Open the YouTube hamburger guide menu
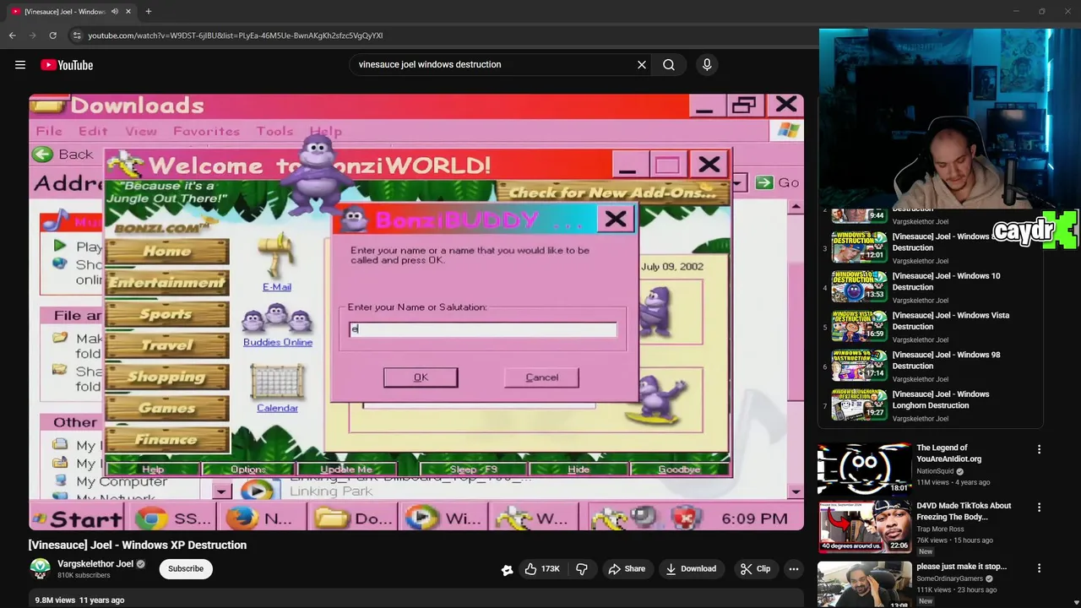The image size is (1081, 608). click(20, 65)
